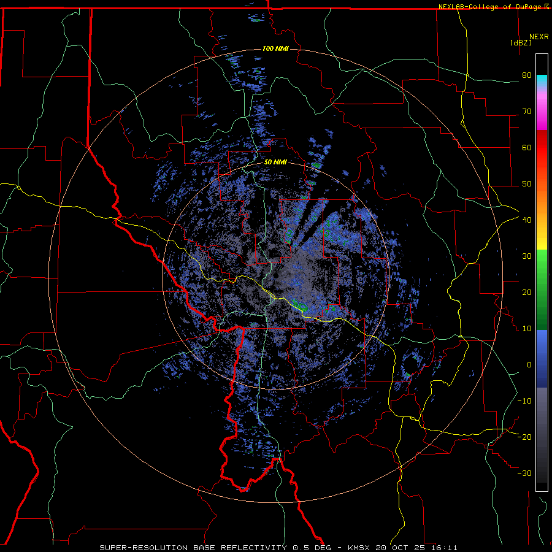
Task: Click the 0 value on the dBZ scale
Action: click(529, 365)
